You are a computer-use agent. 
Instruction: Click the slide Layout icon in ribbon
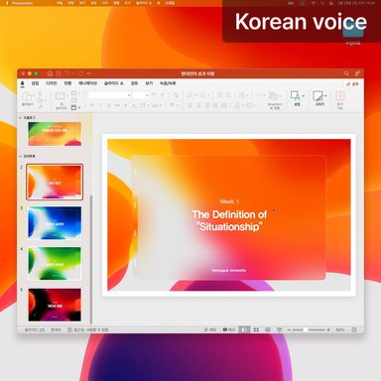tap(73, 93)
